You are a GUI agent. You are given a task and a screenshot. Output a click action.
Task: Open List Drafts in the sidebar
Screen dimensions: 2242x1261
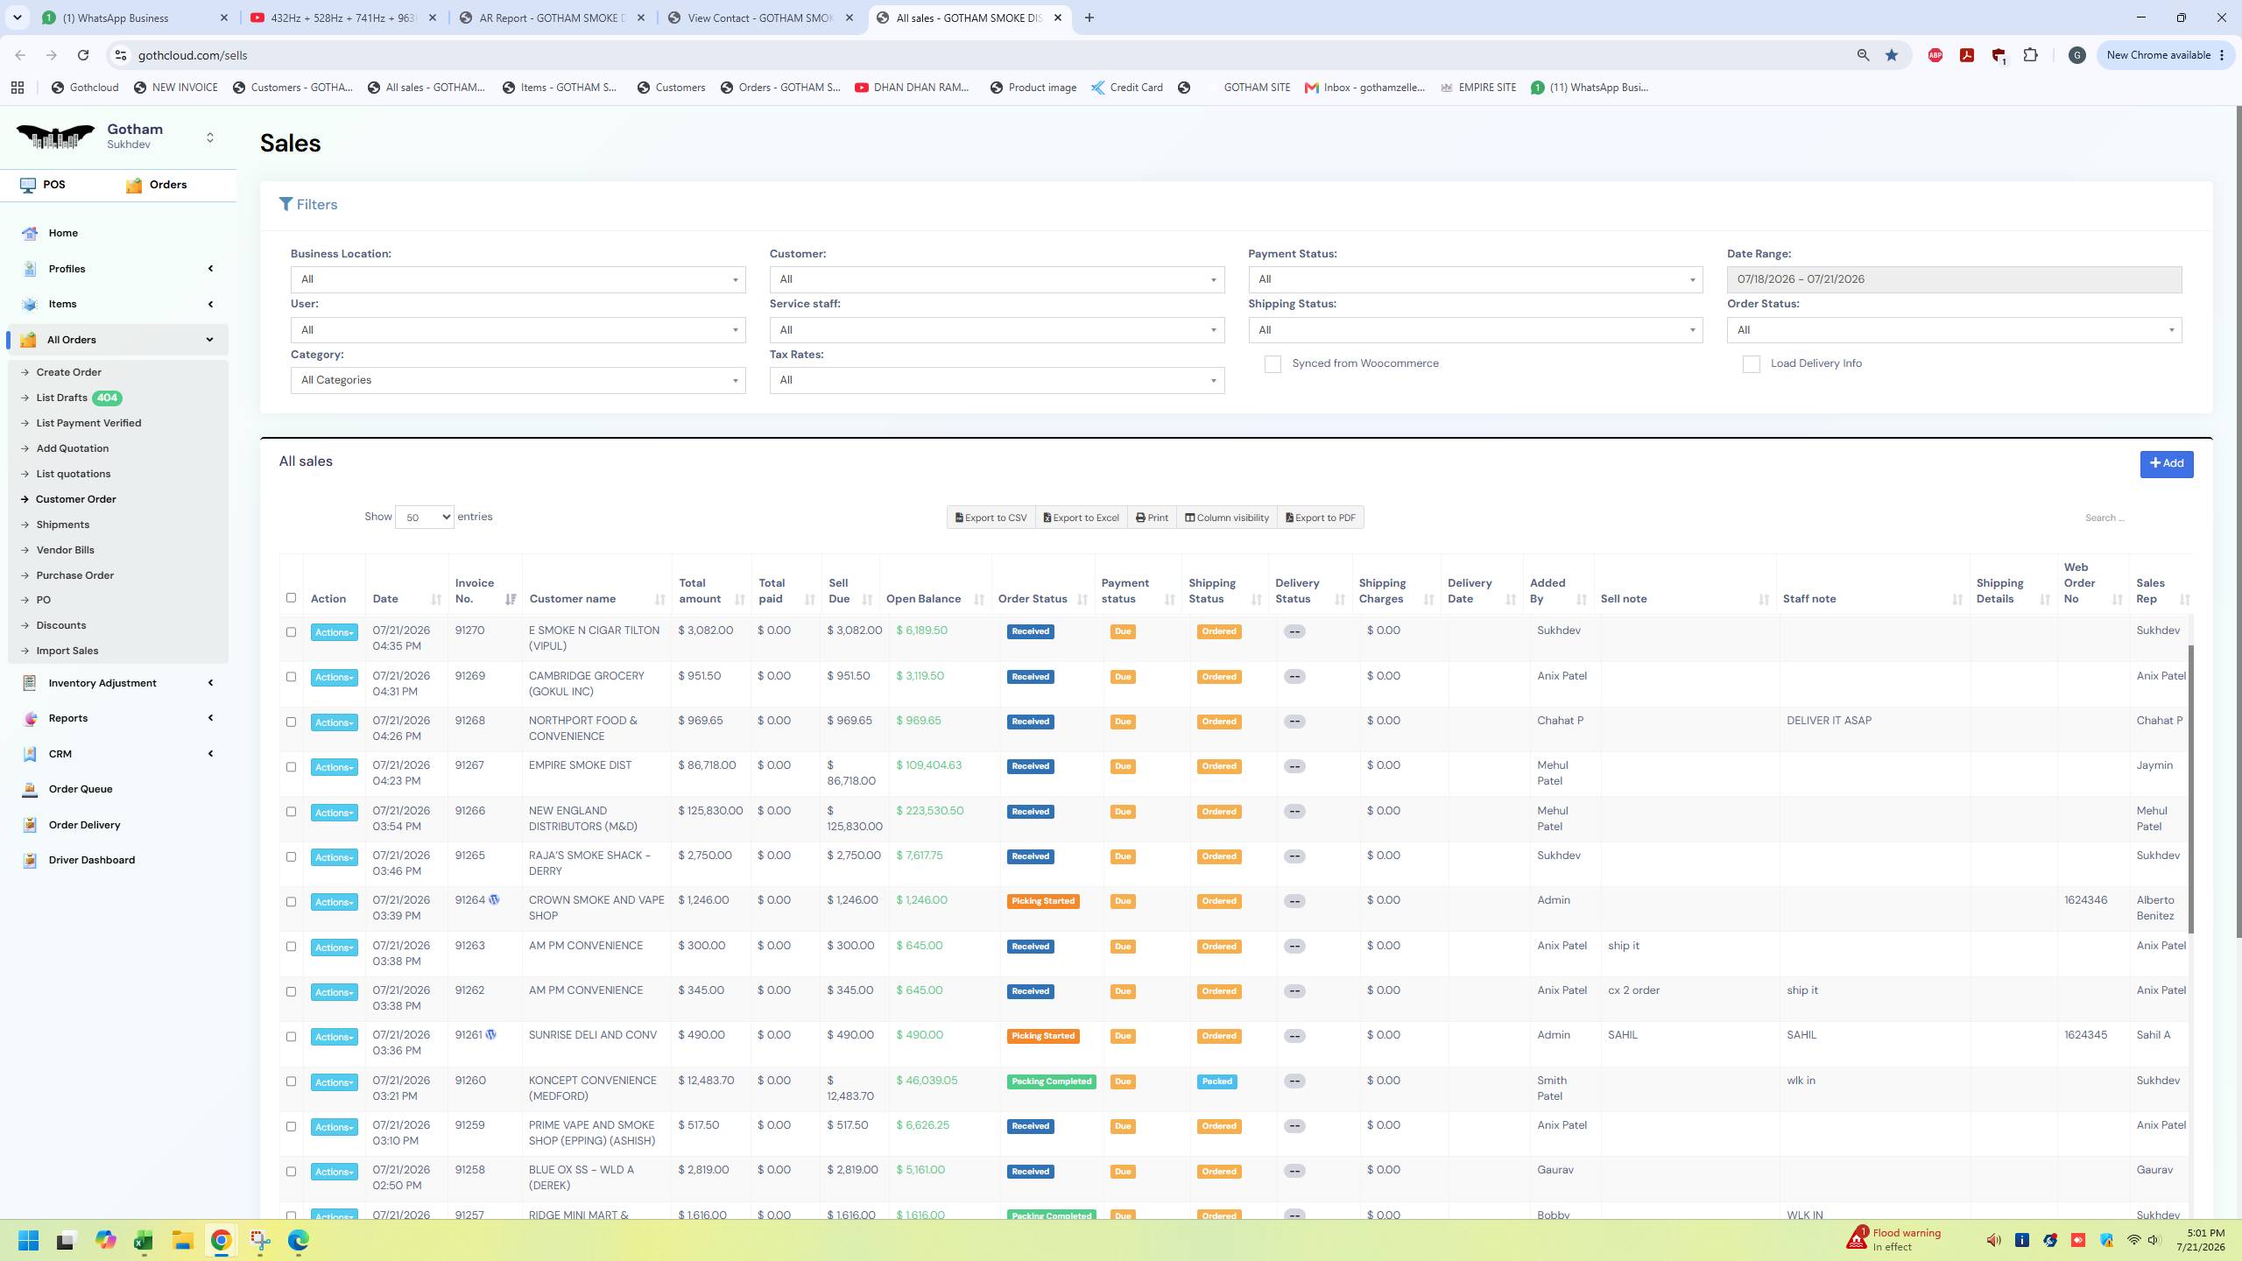point(61,398)
